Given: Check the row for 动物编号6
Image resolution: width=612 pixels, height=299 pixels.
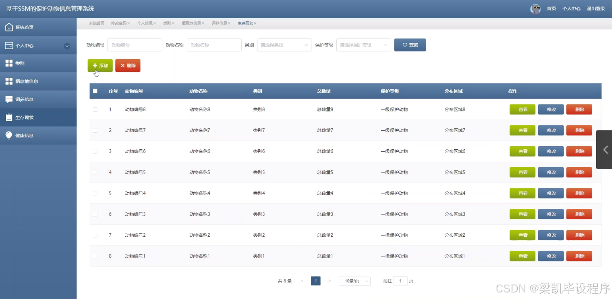Looking at the screenshot, I should 95,151.
